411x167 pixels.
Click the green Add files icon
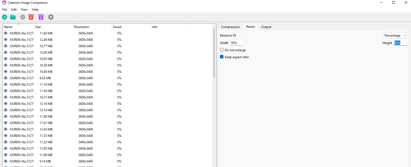click(5, 17)
